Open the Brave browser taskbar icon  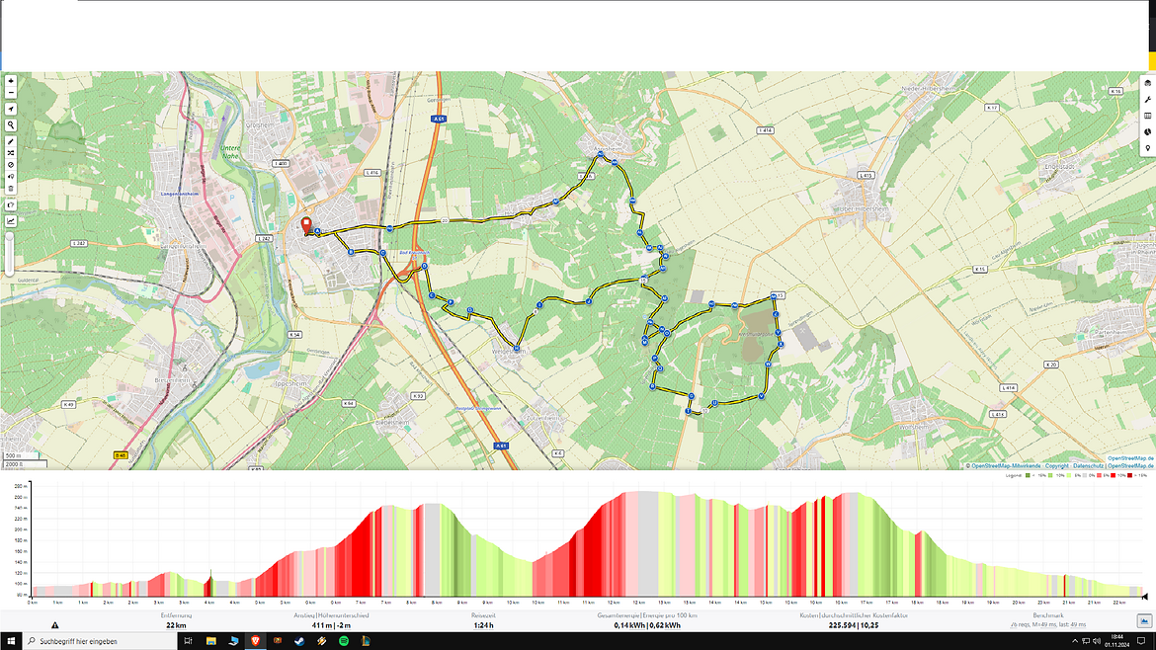[255, 641]
